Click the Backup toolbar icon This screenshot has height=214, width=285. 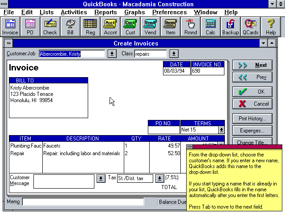[x=231, y=27]
